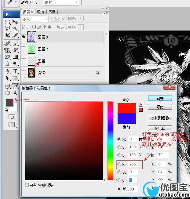Click the 确定 button

click(160, 98)
